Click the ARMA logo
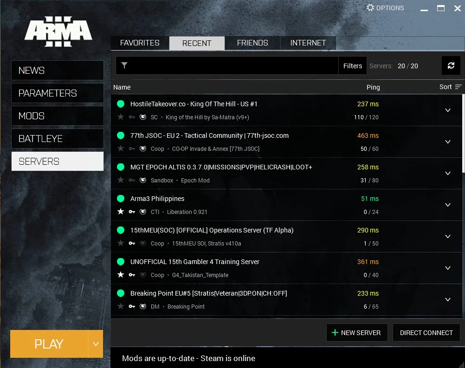Viewport: 465px width, 368px height. pos(58,32)
